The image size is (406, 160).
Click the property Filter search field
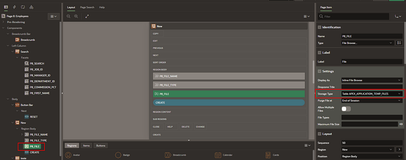click(x=354, y=16)
